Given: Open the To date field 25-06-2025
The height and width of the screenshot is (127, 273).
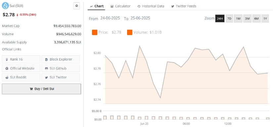Looking at the screenshot, I should coord(140,18).
